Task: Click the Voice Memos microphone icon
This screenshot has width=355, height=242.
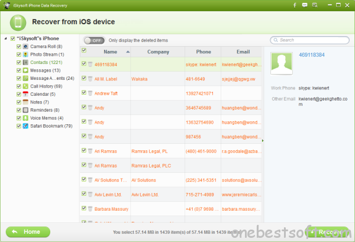Action: (25, 118)
